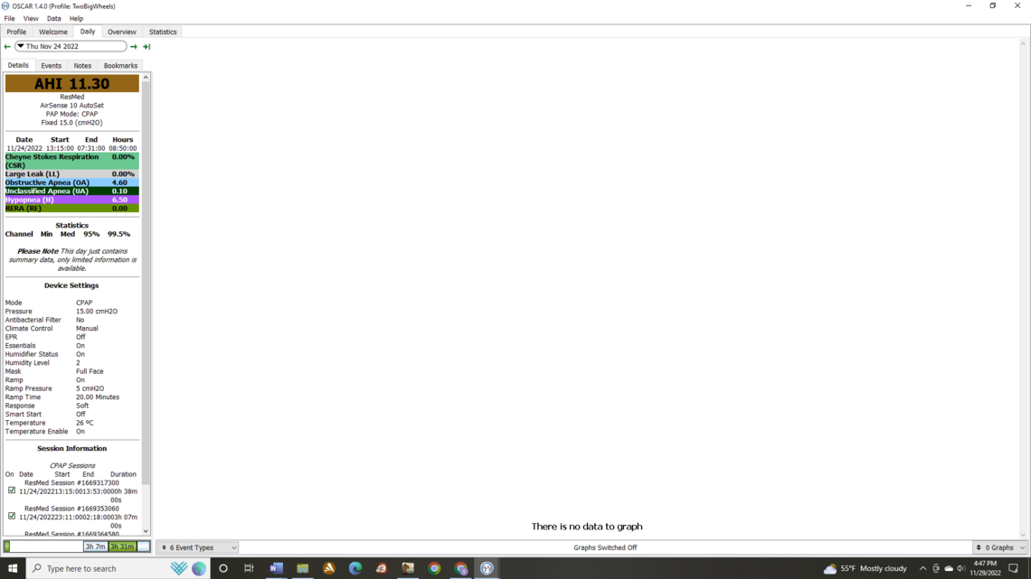Switch to the Profile tab
Screen dimensions: 1031x579
tap(16, 32)
